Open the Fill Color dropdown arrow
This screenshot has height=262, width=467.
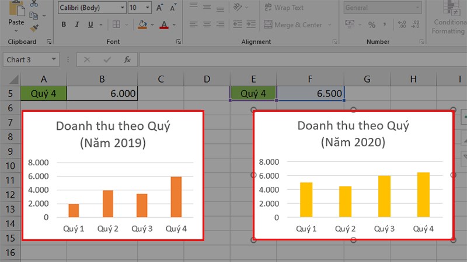click(x=152, y=24)
